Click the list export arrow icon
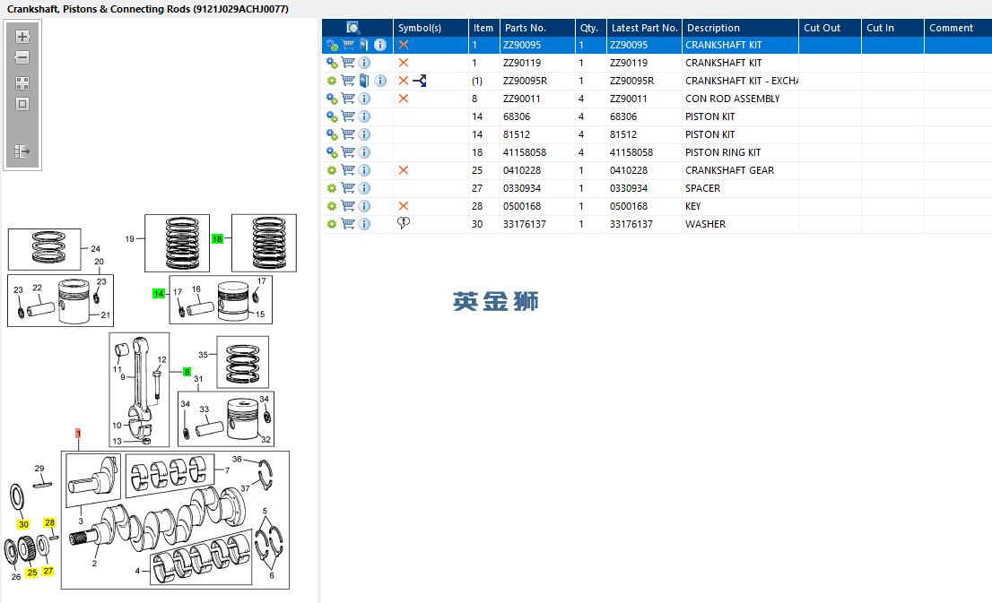 [22, 152]
